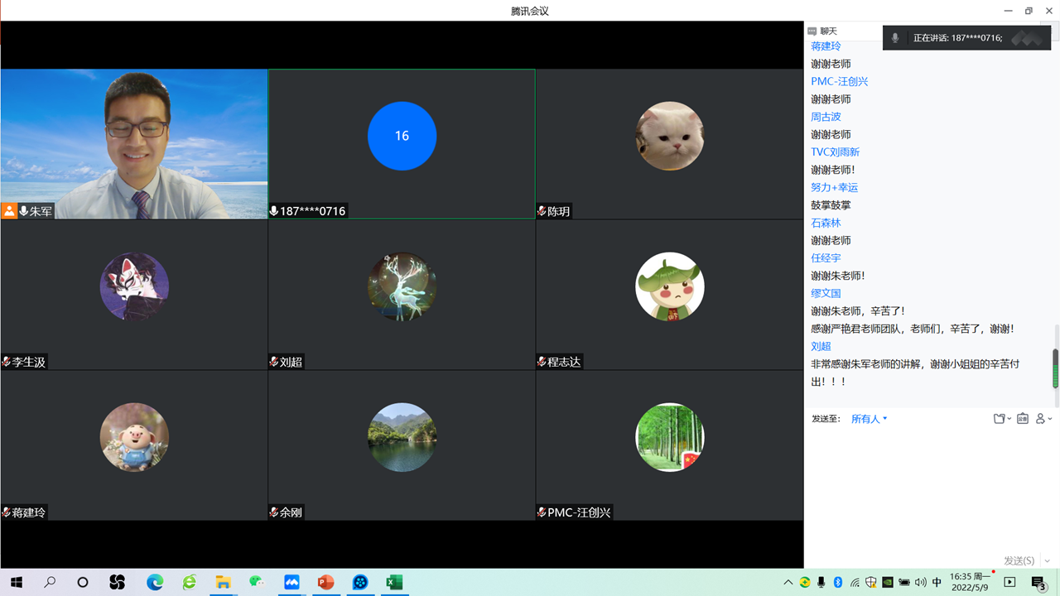Click the Tencent Meeting icon in the taskbar

[291, 583]
